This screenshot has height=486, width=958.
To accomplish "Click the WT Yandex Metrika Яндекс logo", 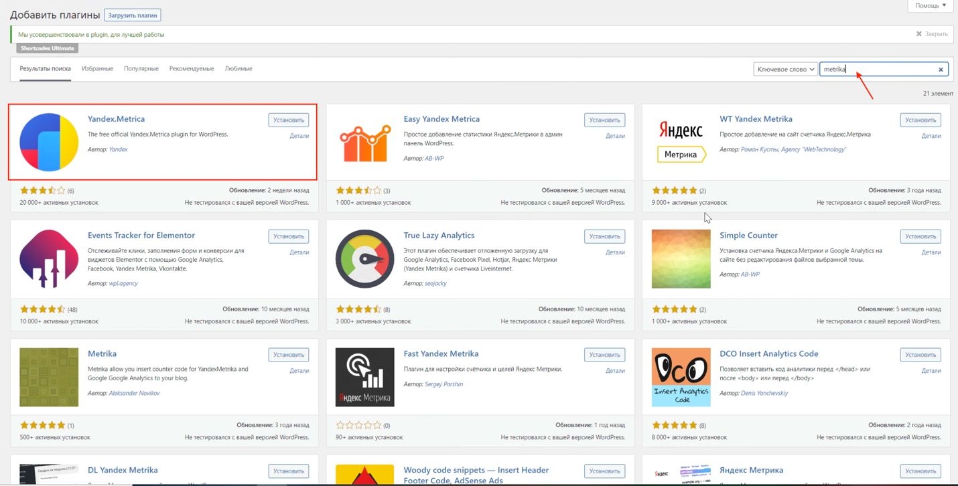I will [681, 142].
